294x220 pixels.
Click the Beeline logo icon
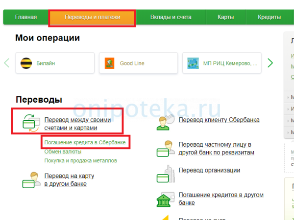pyautogui.click(x=25, y=63)
